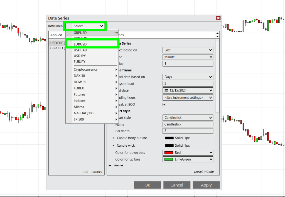Viewport: 285px width, 197px height.
Task: Select EURUSD from the instrument list
Action: (80, 44)
